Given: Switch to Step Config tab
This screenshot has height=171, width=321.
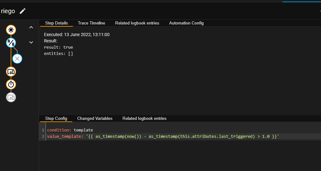Looking at the screenshot, I should point(56,118).
